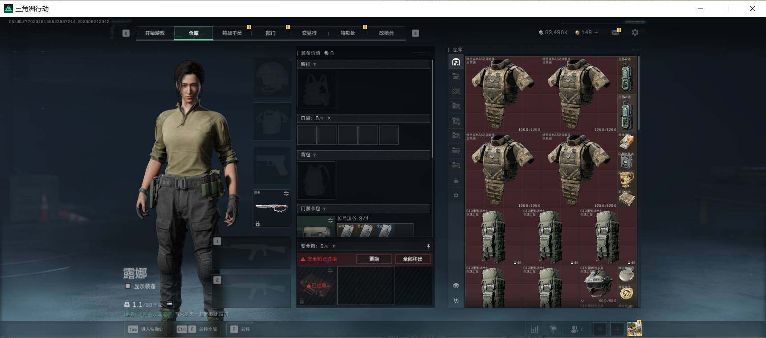Image resolution: width=766 pixels, height=338 pixels.
Task: Select the 特勤处 tab
Action: (348, 33)
